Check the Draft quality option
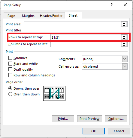This screenshot has width=133, height=138. coord(11,69)
